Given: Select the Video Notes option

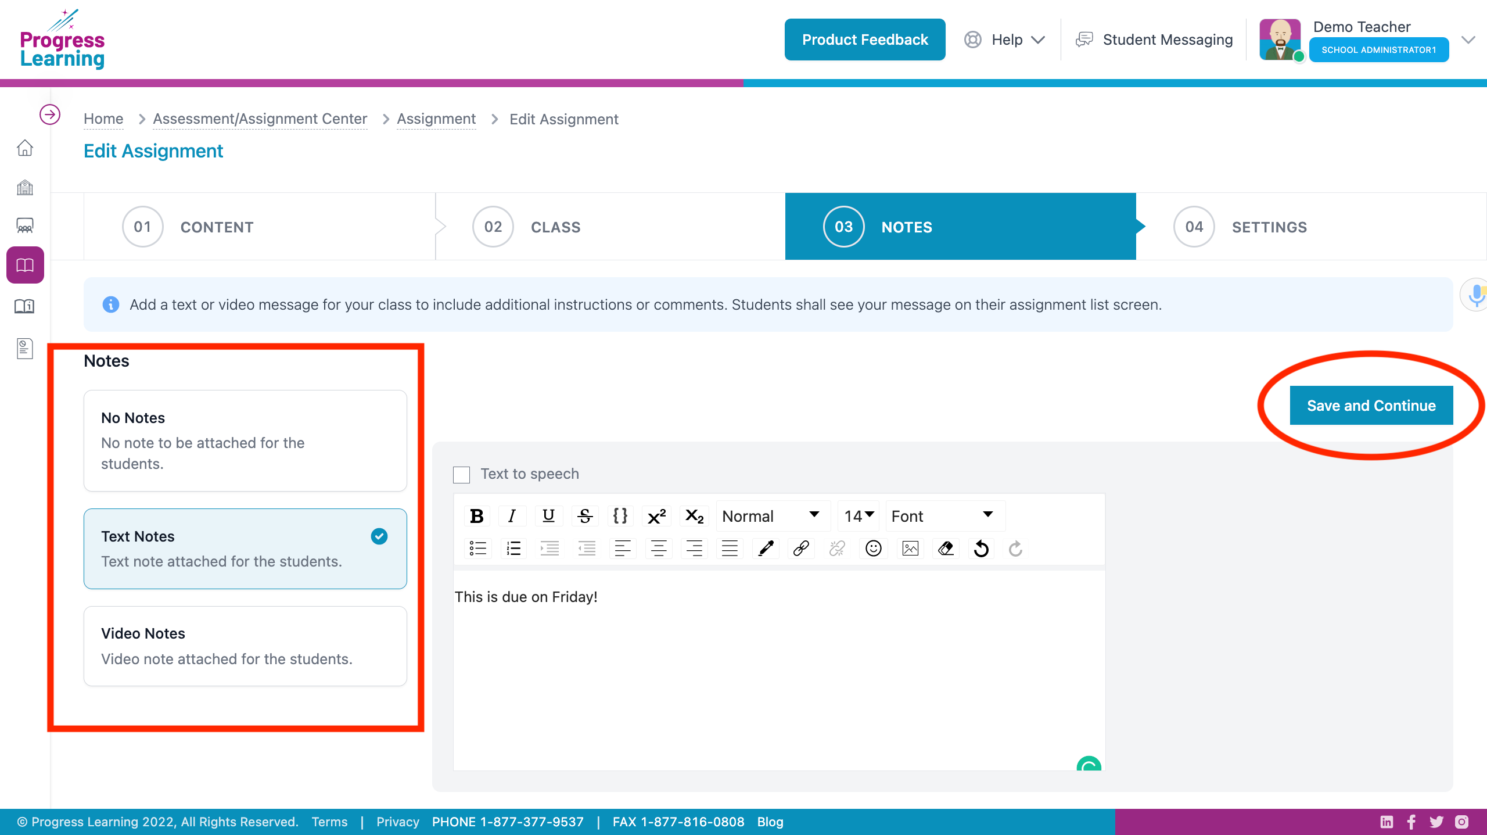Looking at the screenshot, I should (245, 646).
